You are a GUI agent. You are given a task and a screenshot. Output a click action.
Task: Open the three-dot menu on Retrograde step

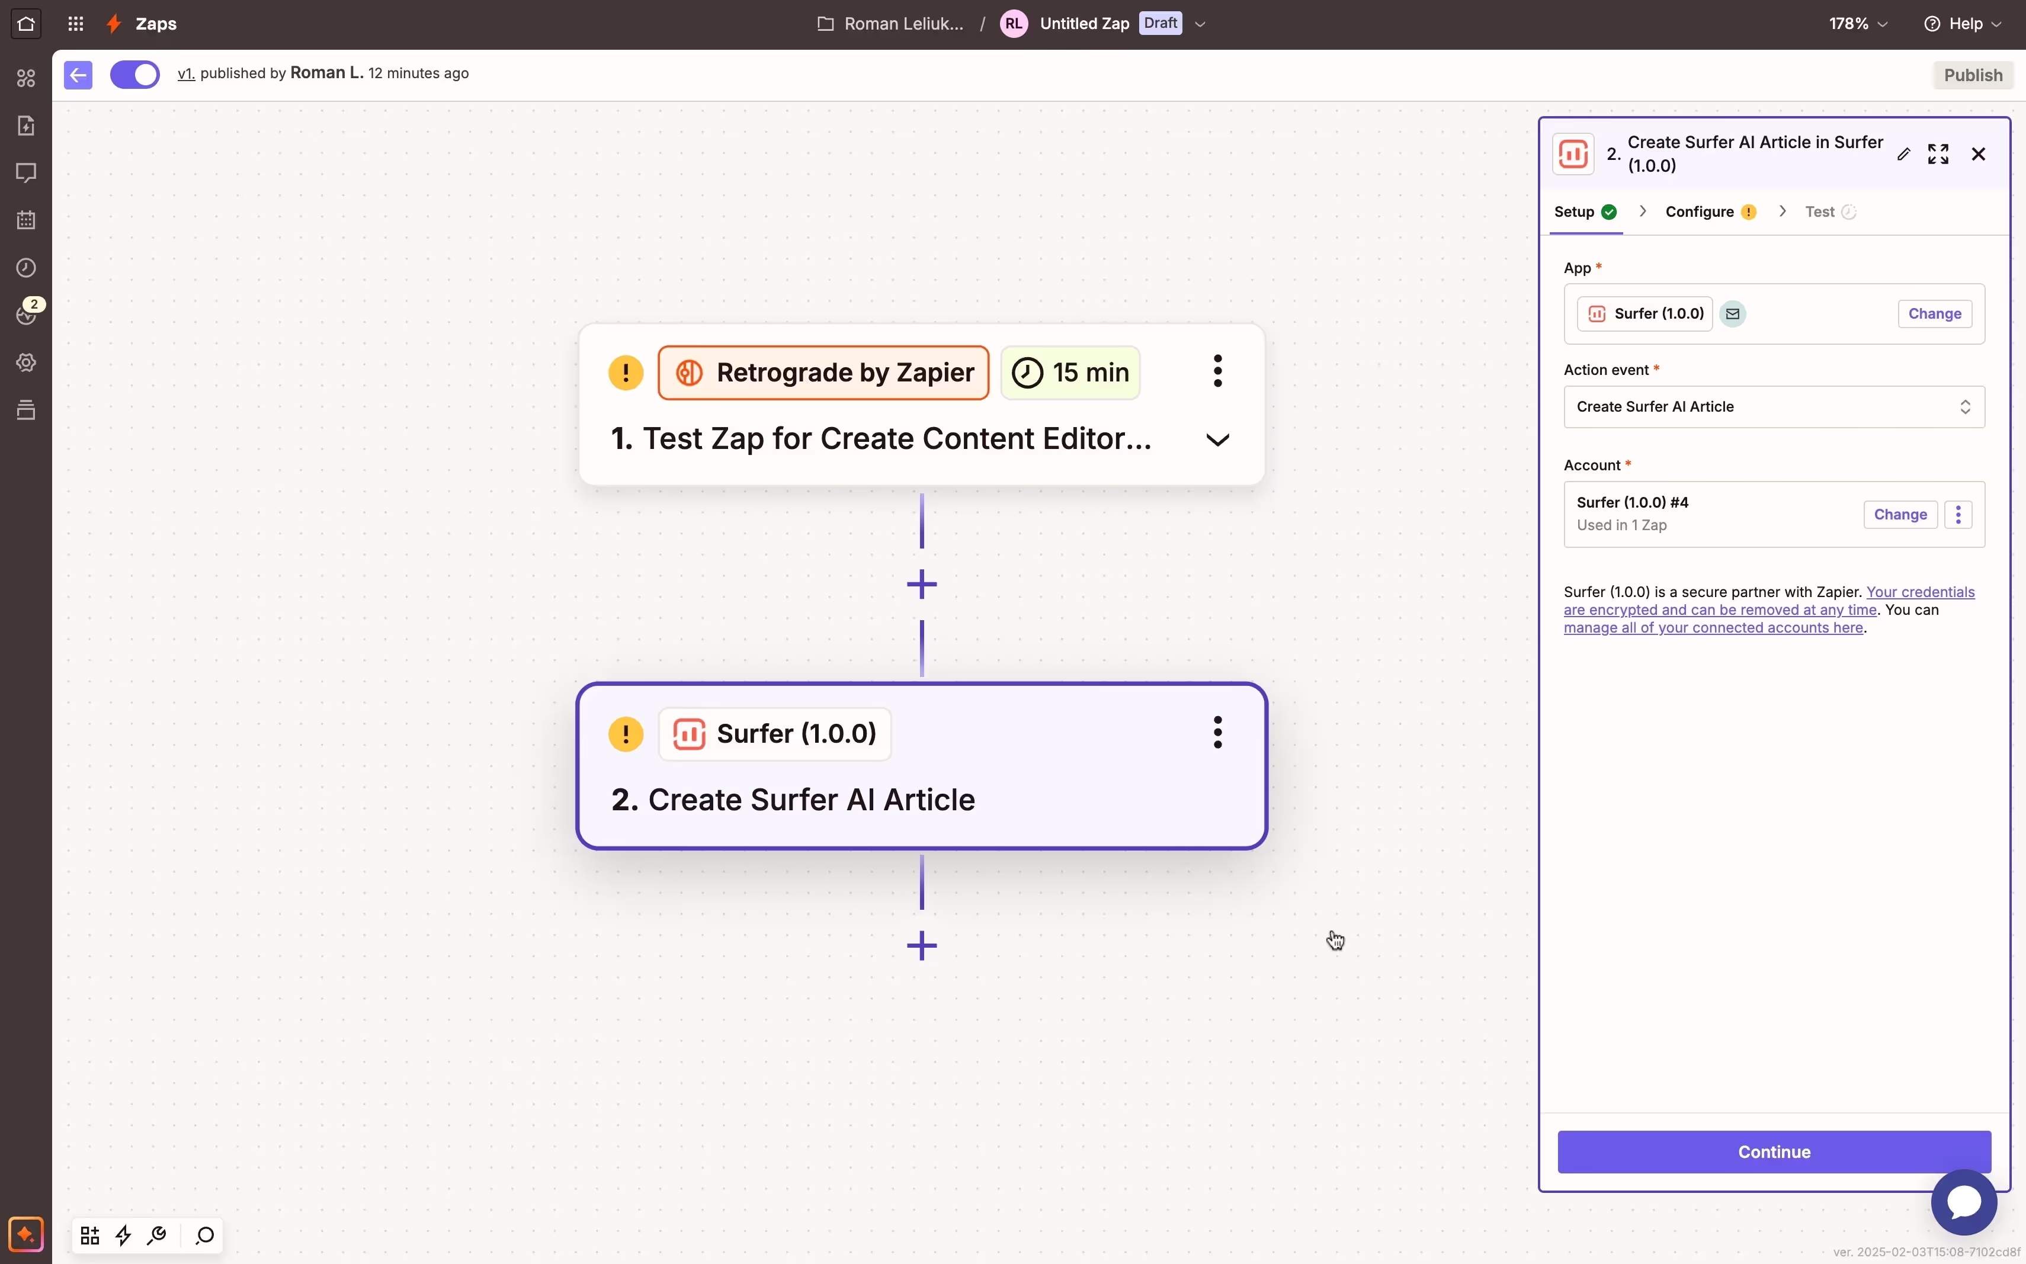(1217, 371)
